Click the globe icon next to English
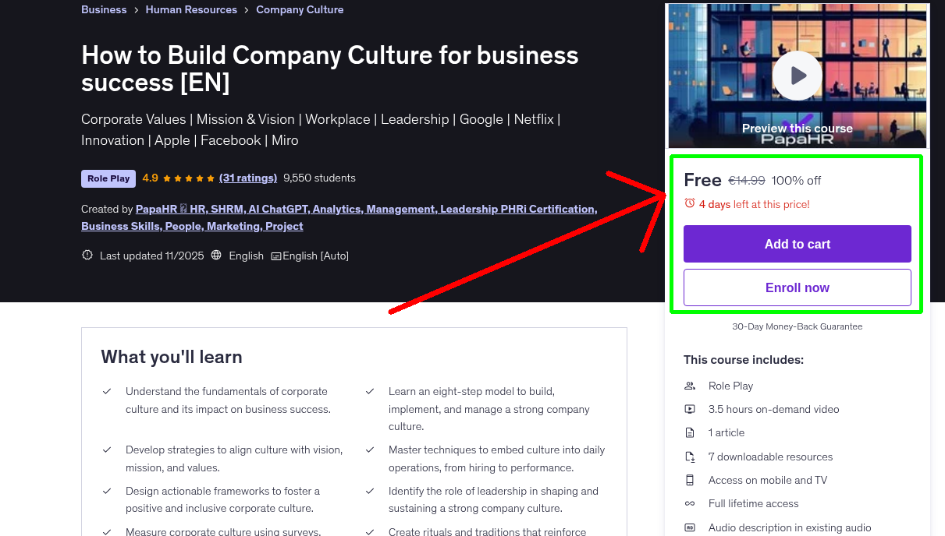 point(216,255)
